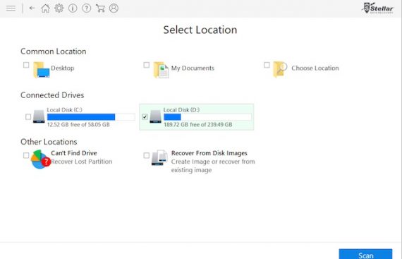402x259 pixels.
Task: Click the Local Disk (C:) label
Action: 65,110
